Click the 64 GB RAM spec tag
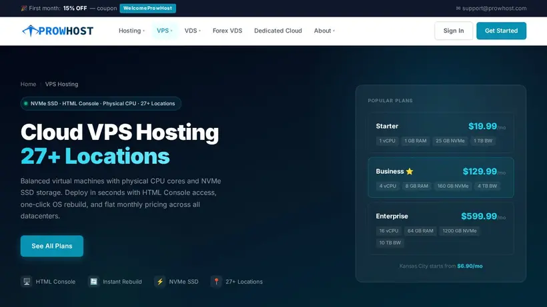Screen dimensions: 547x307 tap(420, 231)
